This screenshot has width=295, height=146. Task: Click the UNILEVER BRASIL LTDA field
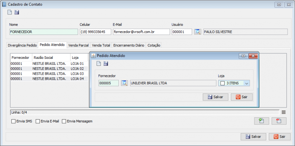[x=173, y=83]
